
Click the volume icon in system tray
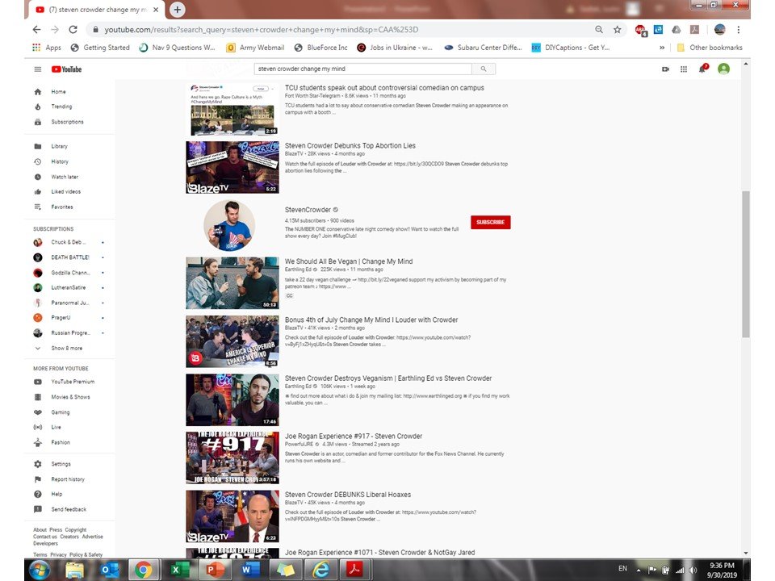click(x=693, y=571)
